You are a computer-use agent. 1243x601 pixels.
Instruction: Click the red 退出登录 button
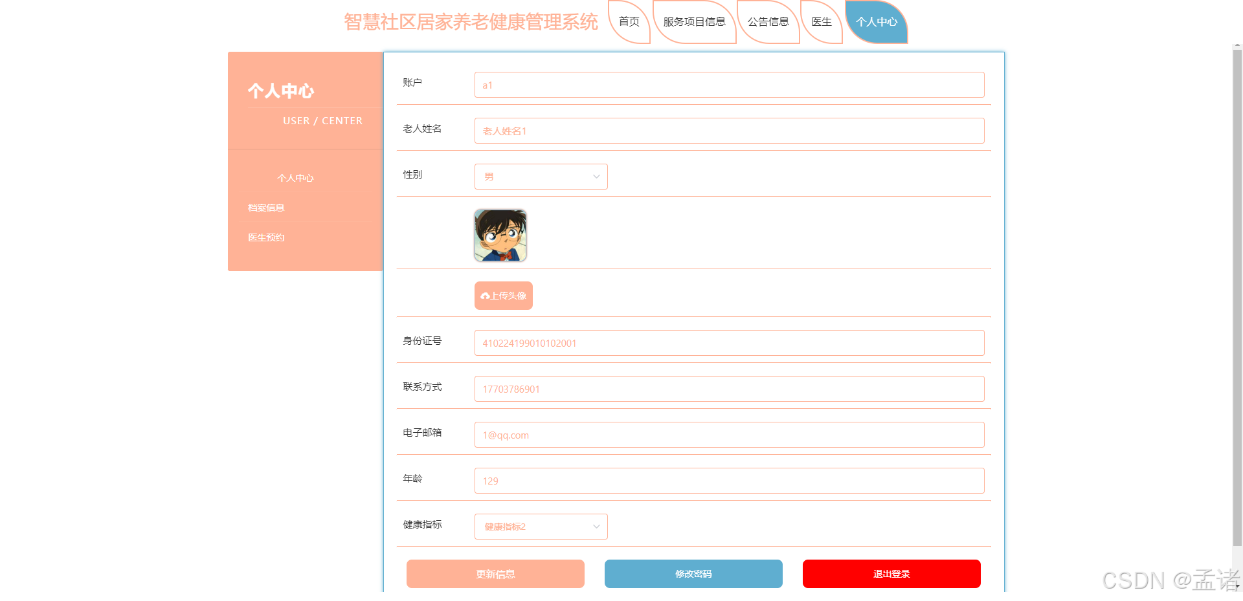(891, 573)
